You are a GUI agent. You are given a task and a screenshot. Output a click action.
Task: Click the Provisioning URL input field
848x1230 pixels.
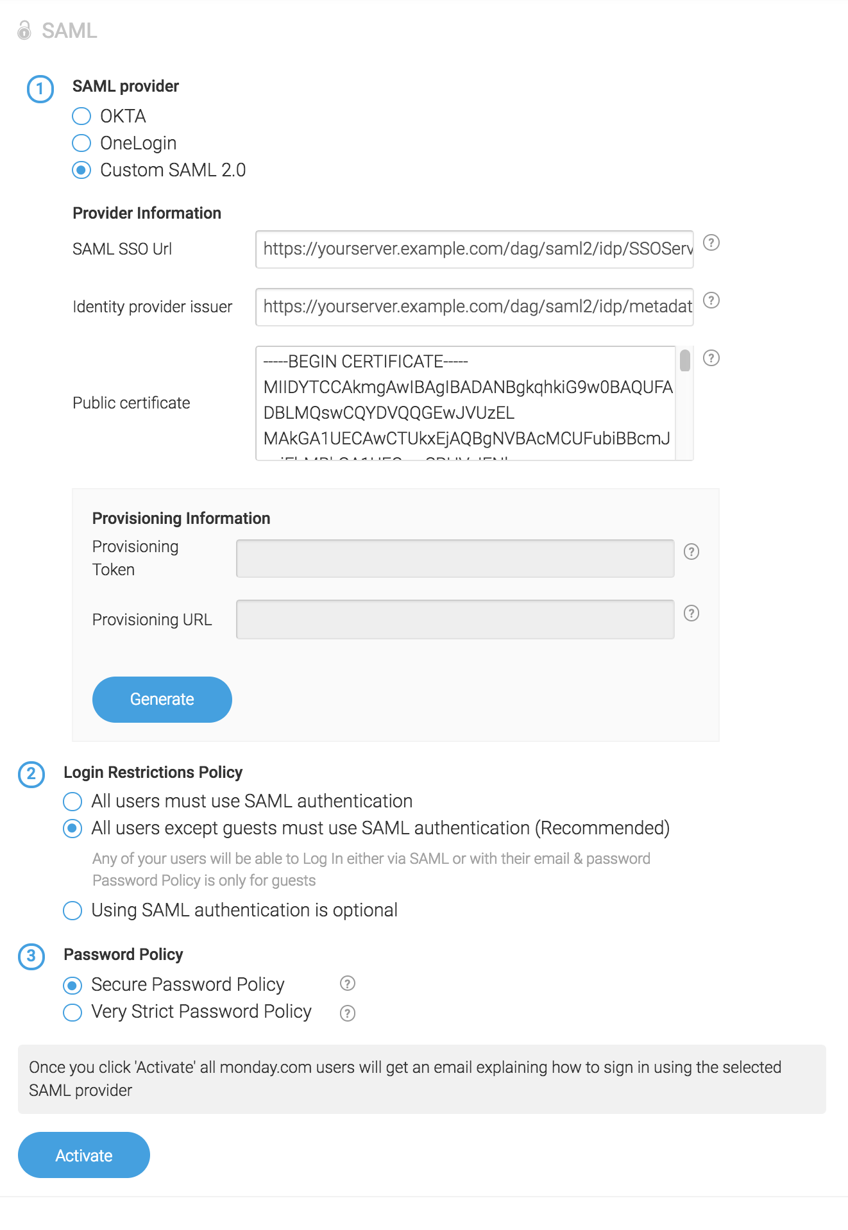pos(455,619)
